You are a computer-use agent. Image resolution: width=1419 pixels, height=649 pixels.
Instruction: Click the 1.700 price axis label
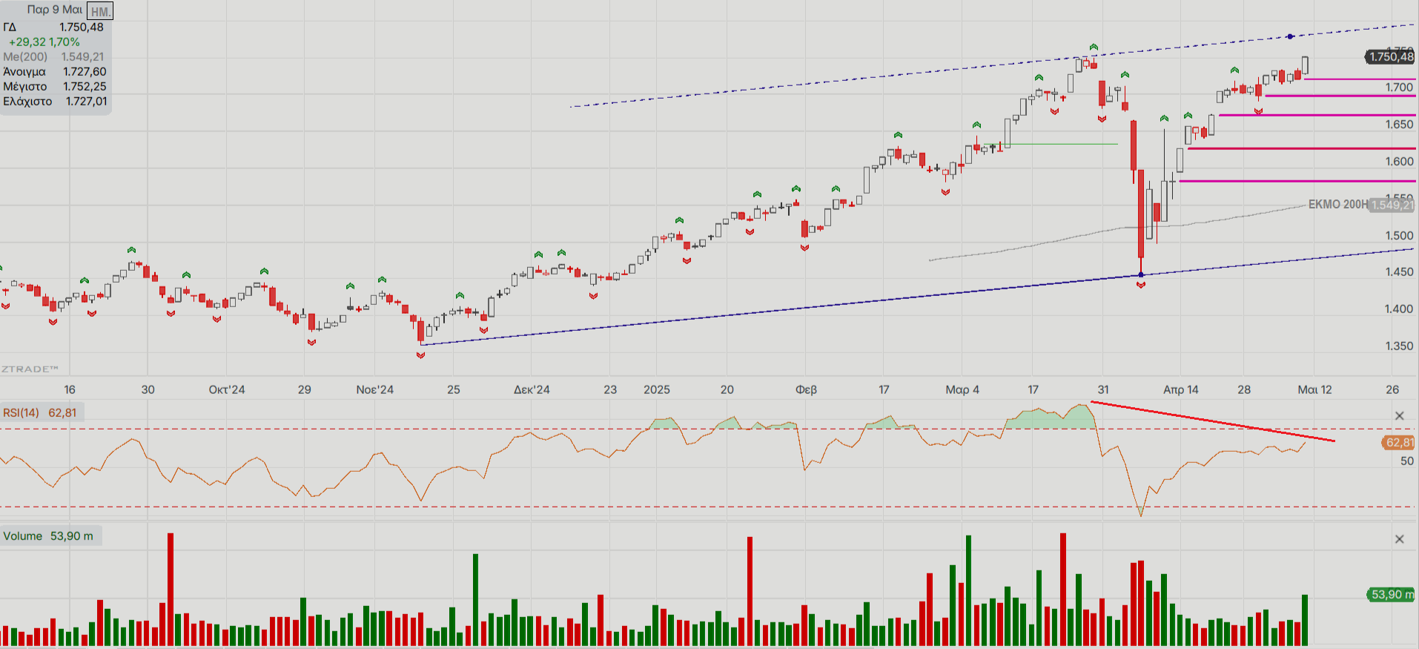coord(1399,87)
